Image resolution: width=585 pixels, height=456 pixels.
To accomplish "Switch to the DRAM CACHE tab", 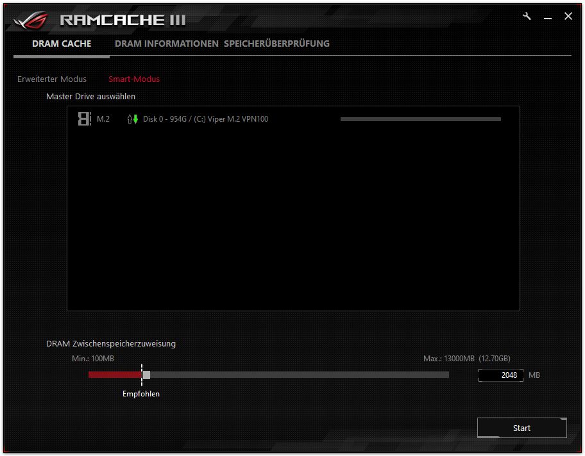I will click(x=62, y=44).
